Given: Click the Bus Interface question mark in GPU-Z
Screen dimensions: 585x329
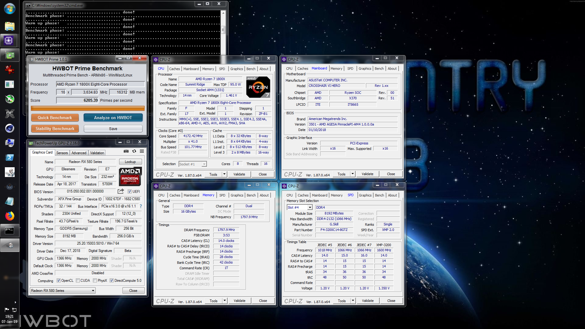Looking at the screenshot, I should tap(141, 206).
